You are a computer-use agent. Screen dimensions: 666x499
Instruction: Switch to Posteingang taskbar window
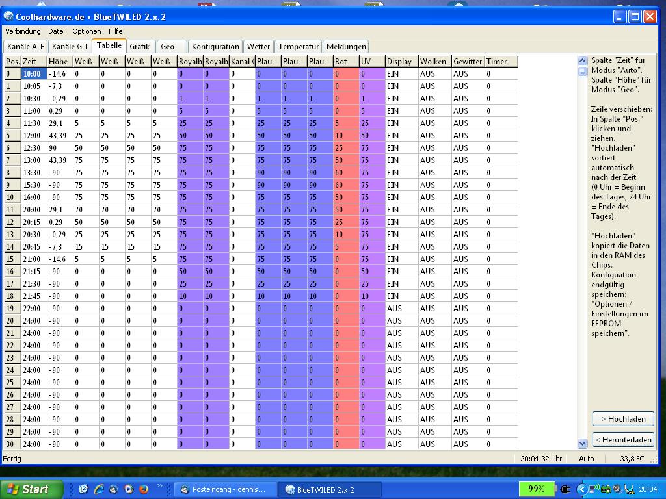pyautogui.click(x=225, y=489)
